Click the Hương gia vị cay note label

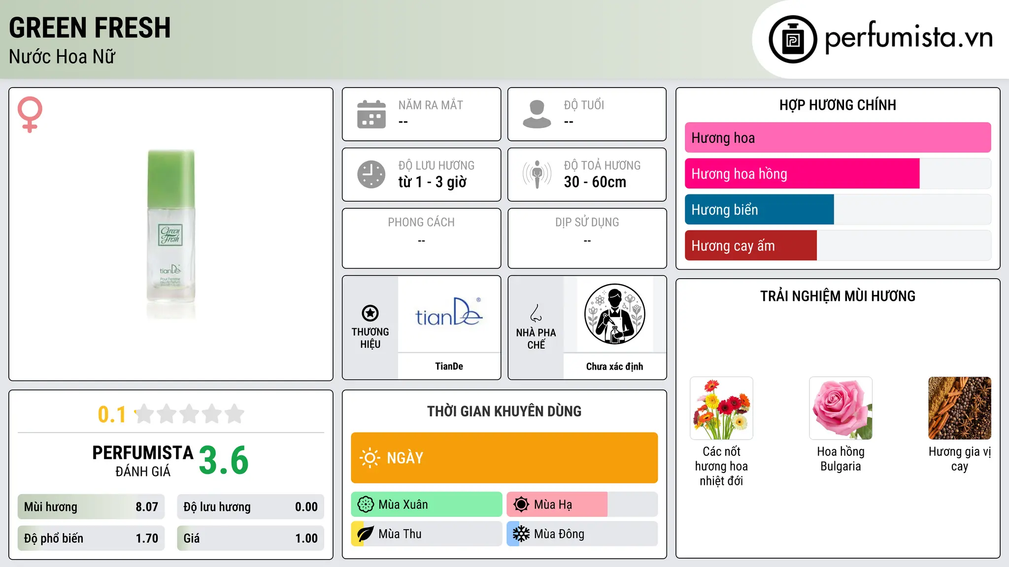tap(960, 459)
